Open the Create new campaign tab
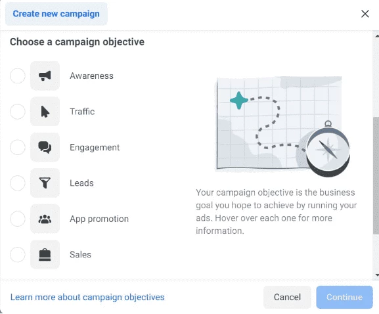 (56, 14)
